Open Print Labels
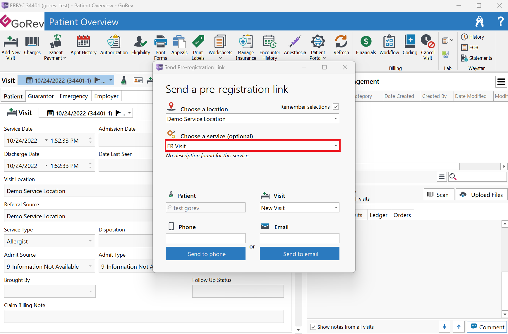 pos(198,47)
